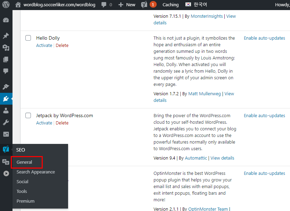Select the Hello Dolly plugin checkbox
Image resolution: width=290 pixels, height=211 pixels.
(x=28, y=38)
